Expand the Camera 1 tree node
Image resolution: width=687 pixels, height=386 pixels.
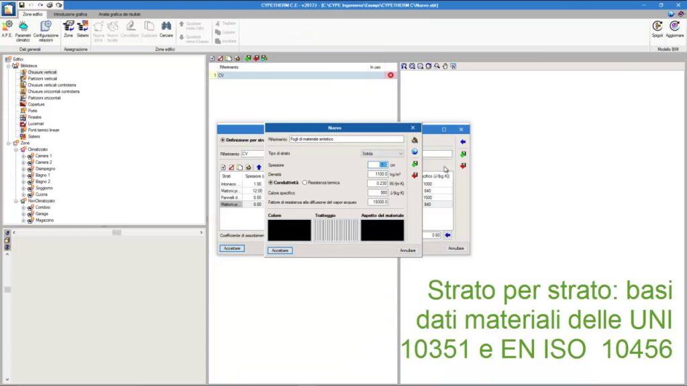(x=23, y=156)
